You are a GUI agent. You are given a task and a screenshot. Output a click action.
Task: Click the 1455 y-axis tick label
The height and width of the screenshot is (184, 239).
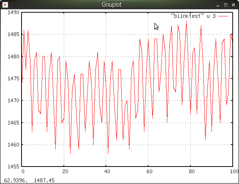[x=13, y=167]
